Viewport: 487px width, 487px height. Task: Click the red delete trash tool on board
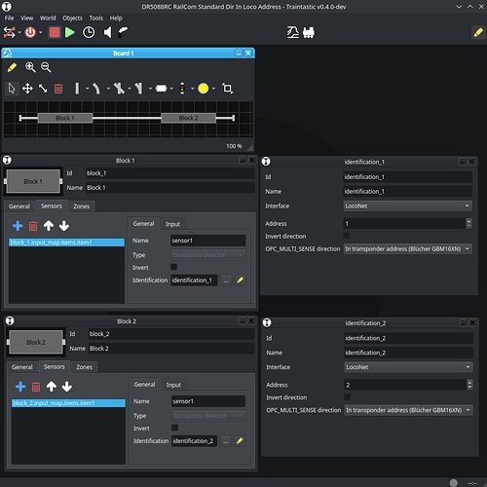pyautogui.click(x=58, y=89)
